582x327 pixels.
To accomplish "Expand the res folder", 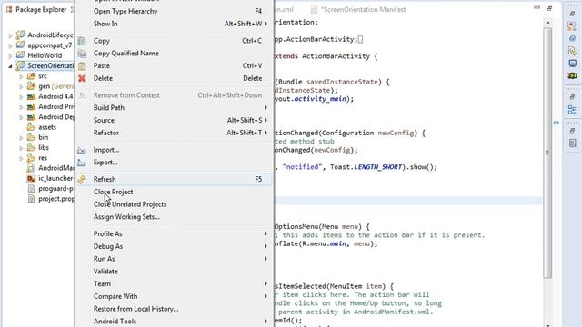I will (x=21, y=158).
